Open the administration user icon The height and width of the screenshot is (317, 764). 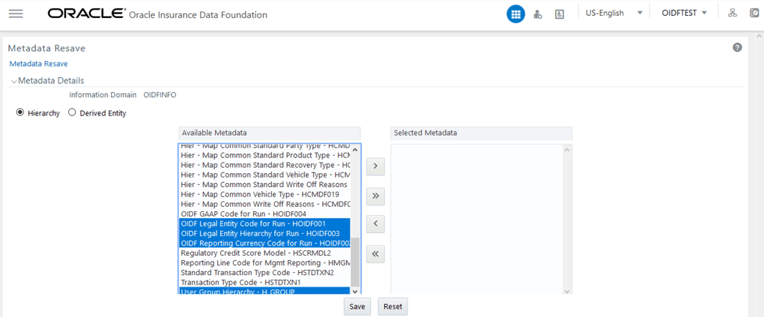[x=538, y=14]
